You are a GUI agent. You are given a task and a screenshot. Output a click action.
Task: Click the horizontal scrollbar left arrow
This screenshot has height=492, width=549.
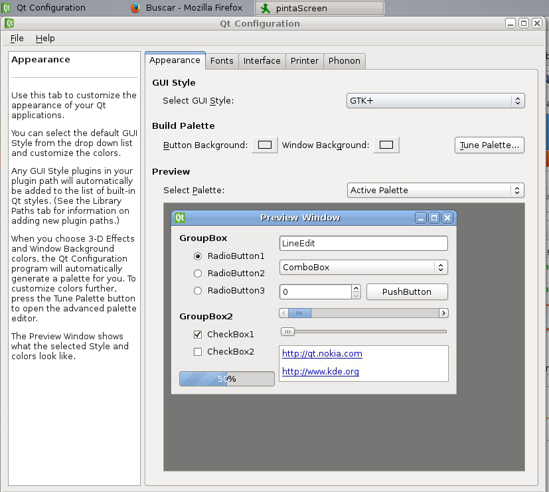coord(283,313)
